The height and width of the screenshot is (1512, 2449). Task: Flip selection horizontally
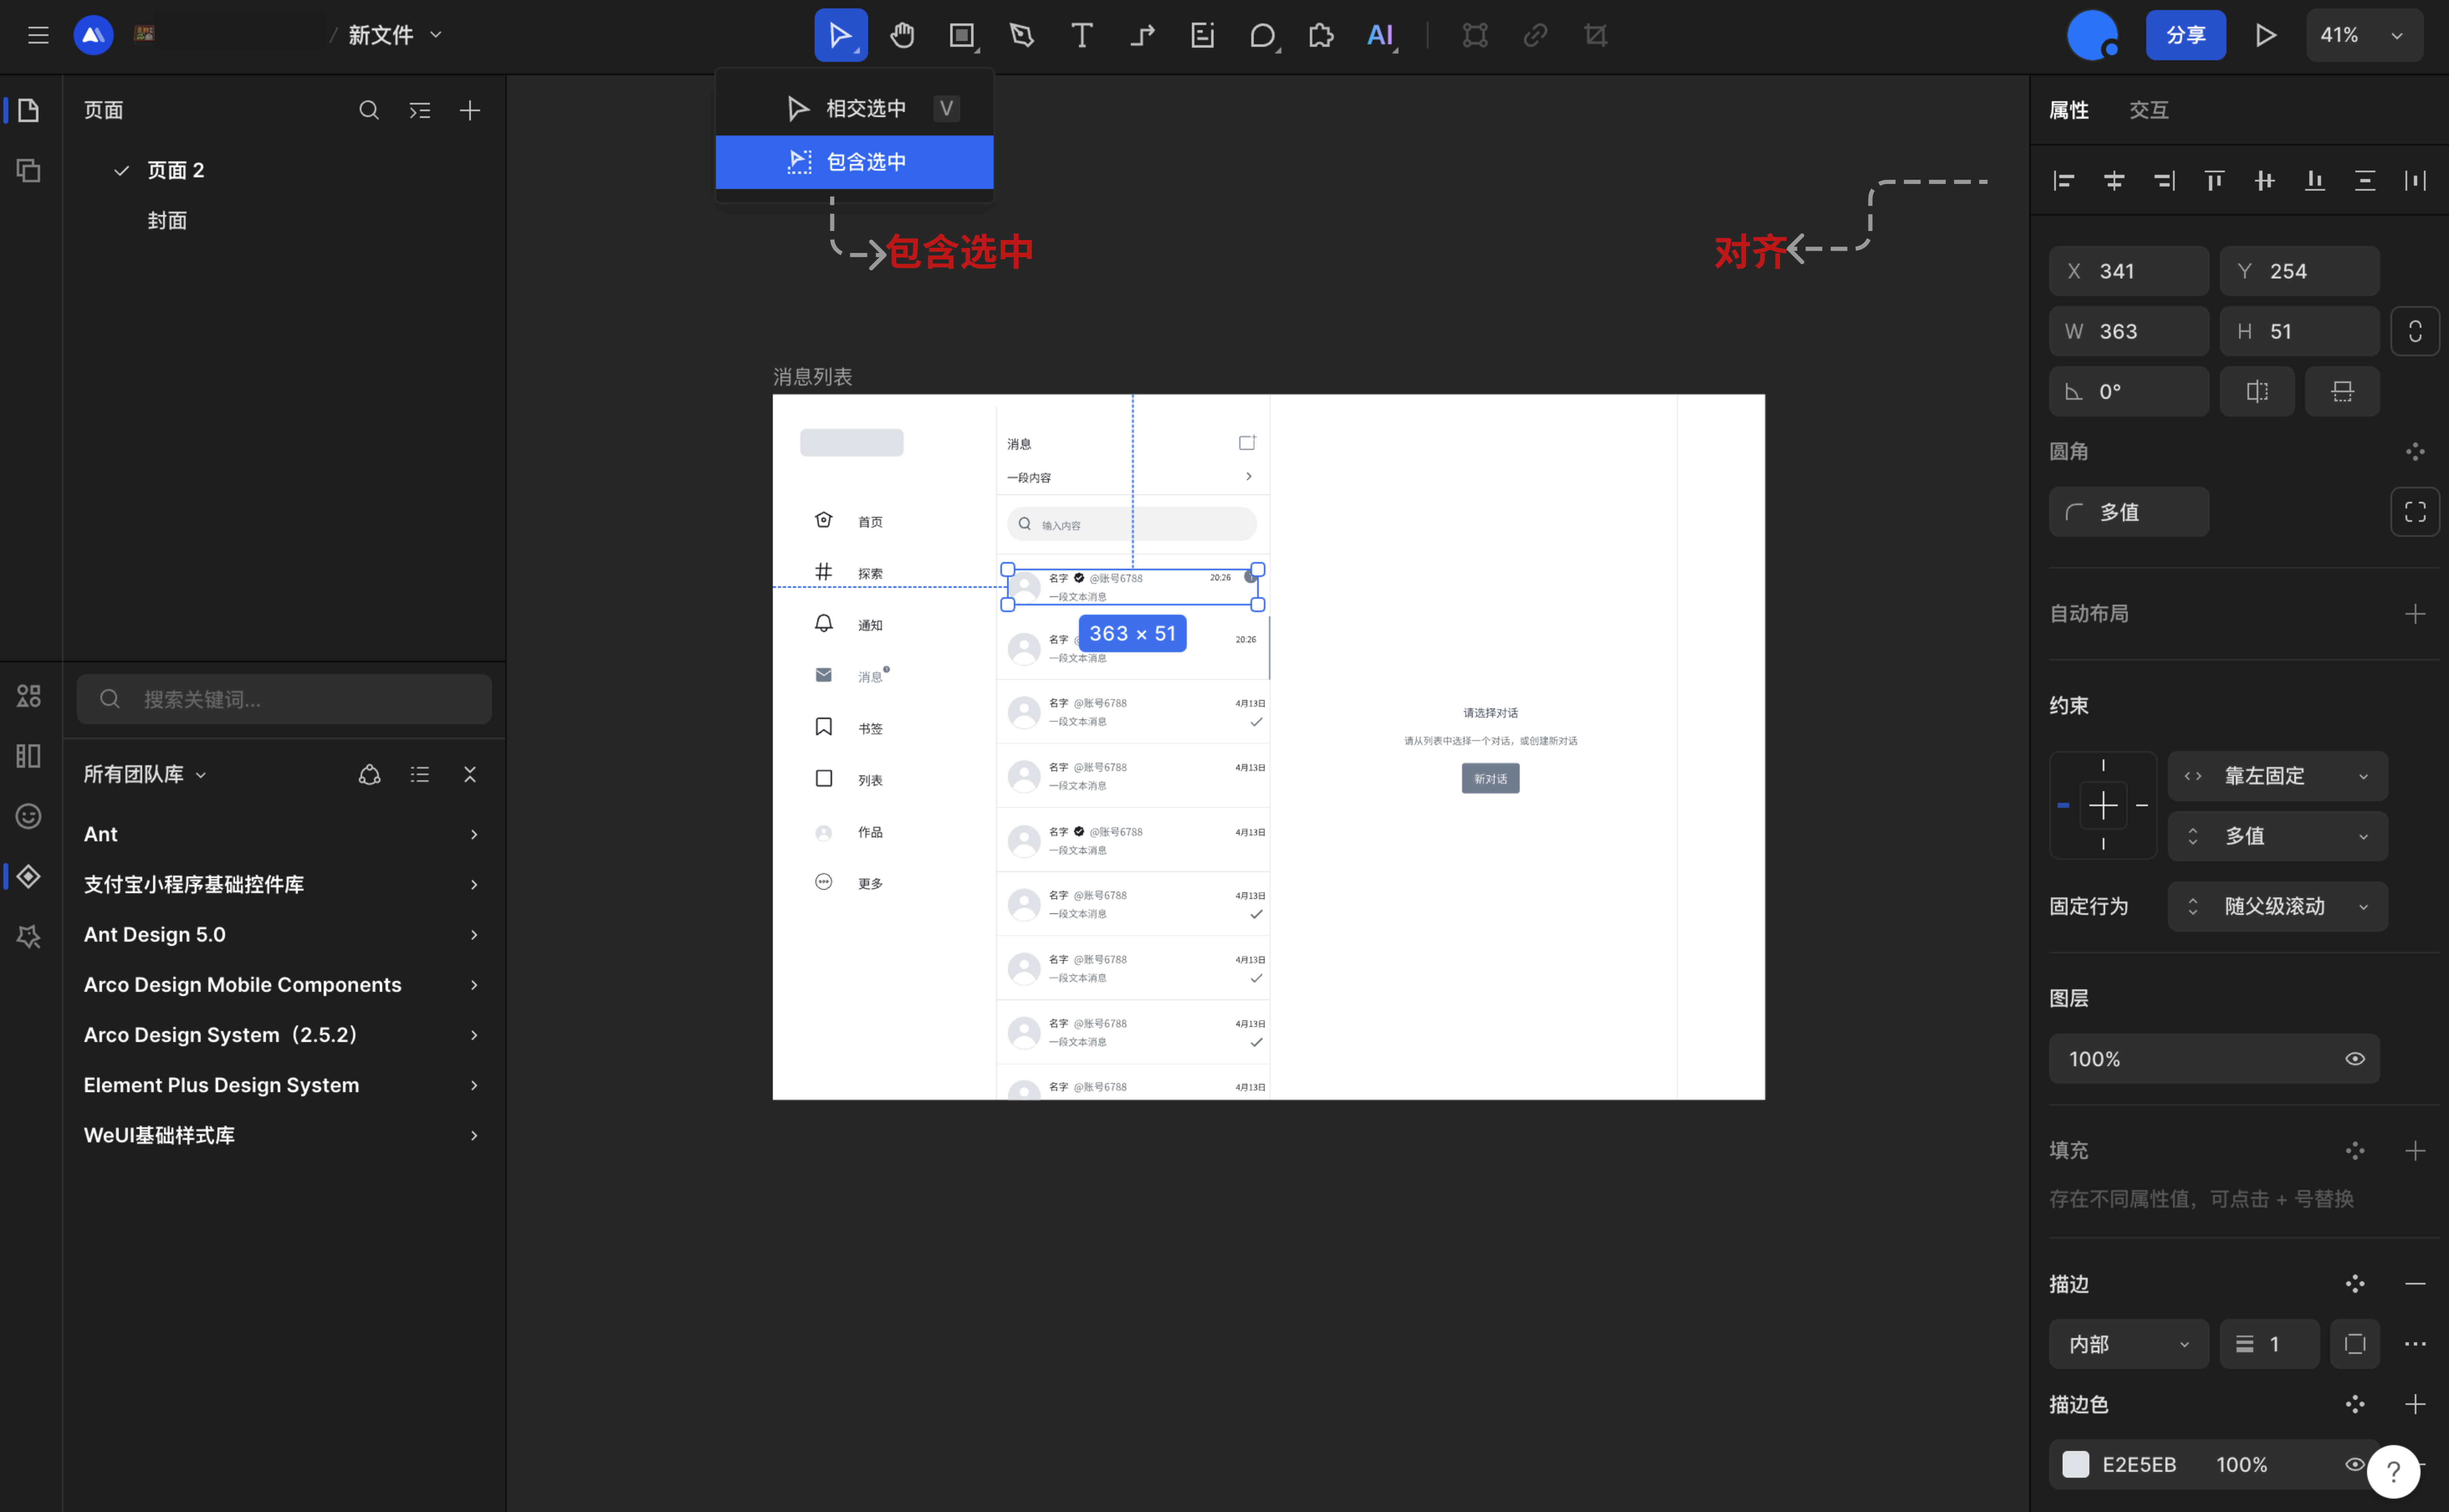(2257, 391)
